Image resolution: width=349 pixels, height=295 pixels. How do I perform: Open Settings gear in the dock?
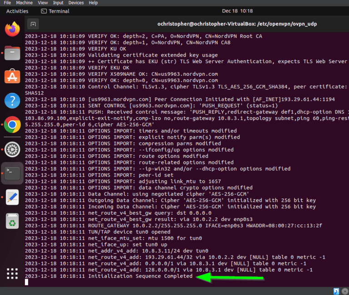tap(12, 148)
